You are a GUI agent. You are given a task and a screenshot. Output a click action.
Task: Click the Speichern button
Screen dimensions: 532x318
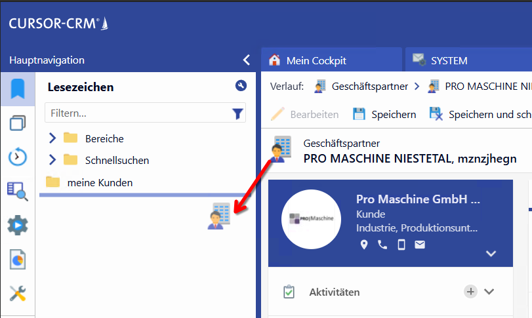click(384, 114)
